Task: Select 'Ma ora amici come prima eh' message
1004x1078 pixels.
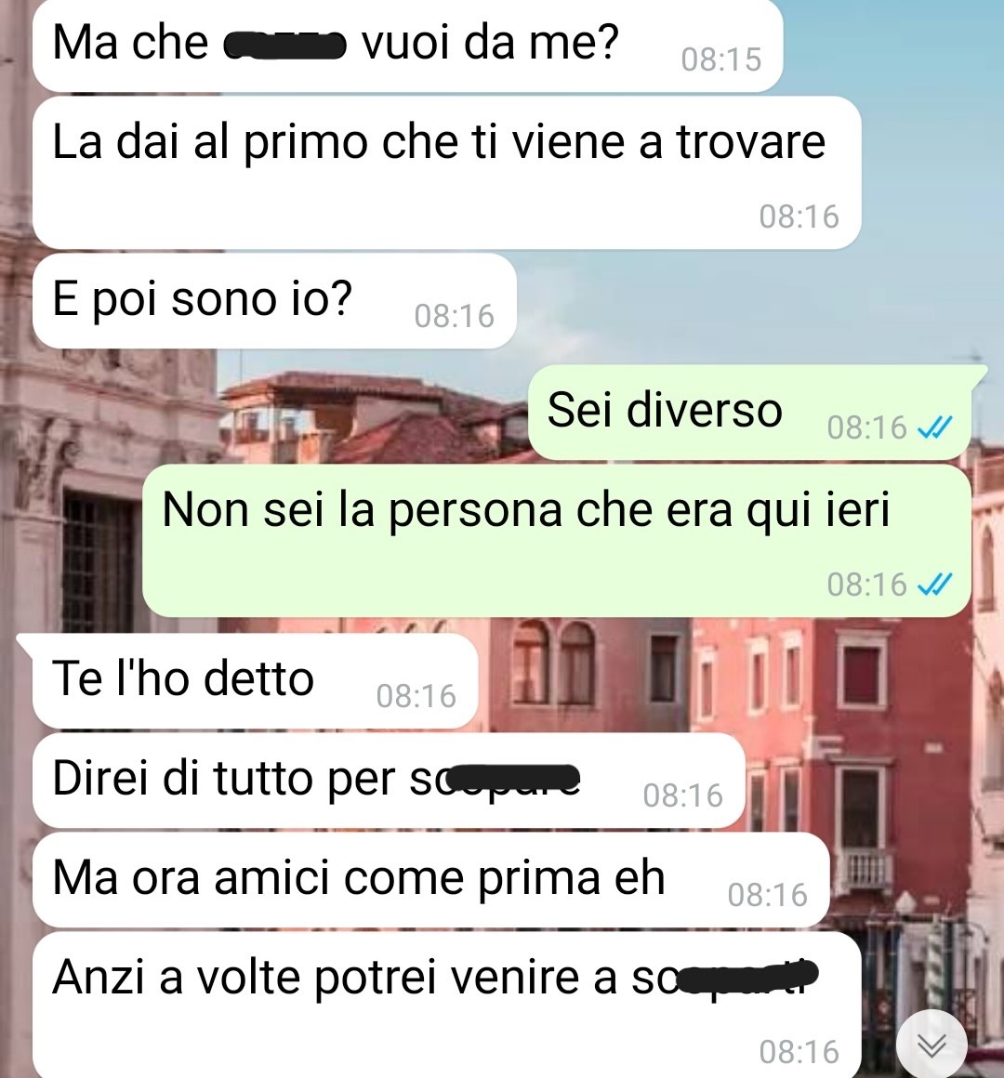Action: click(430, 880)
